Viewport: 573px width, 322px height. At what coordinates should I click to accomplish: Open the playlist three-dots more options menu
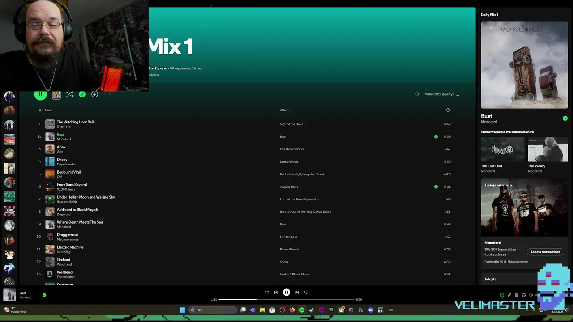tap(107, 94)
